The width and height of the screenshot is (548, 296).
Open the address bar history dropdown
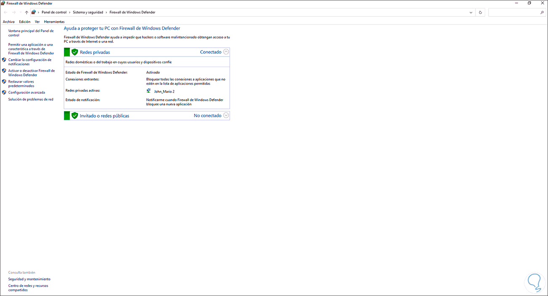(471, 13)
